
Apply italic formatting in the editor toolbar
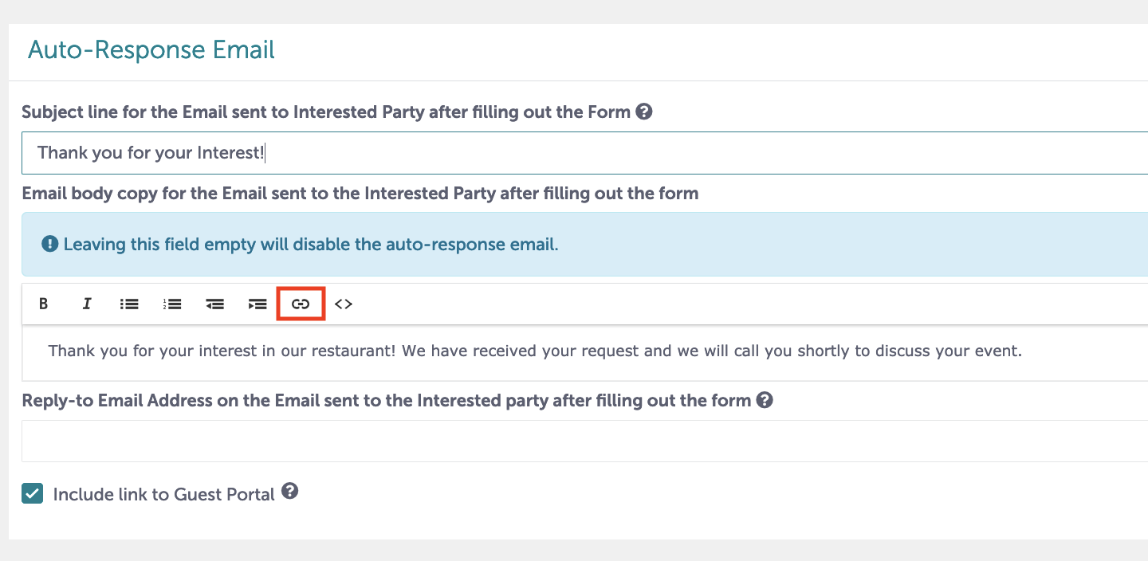[87, 304]
